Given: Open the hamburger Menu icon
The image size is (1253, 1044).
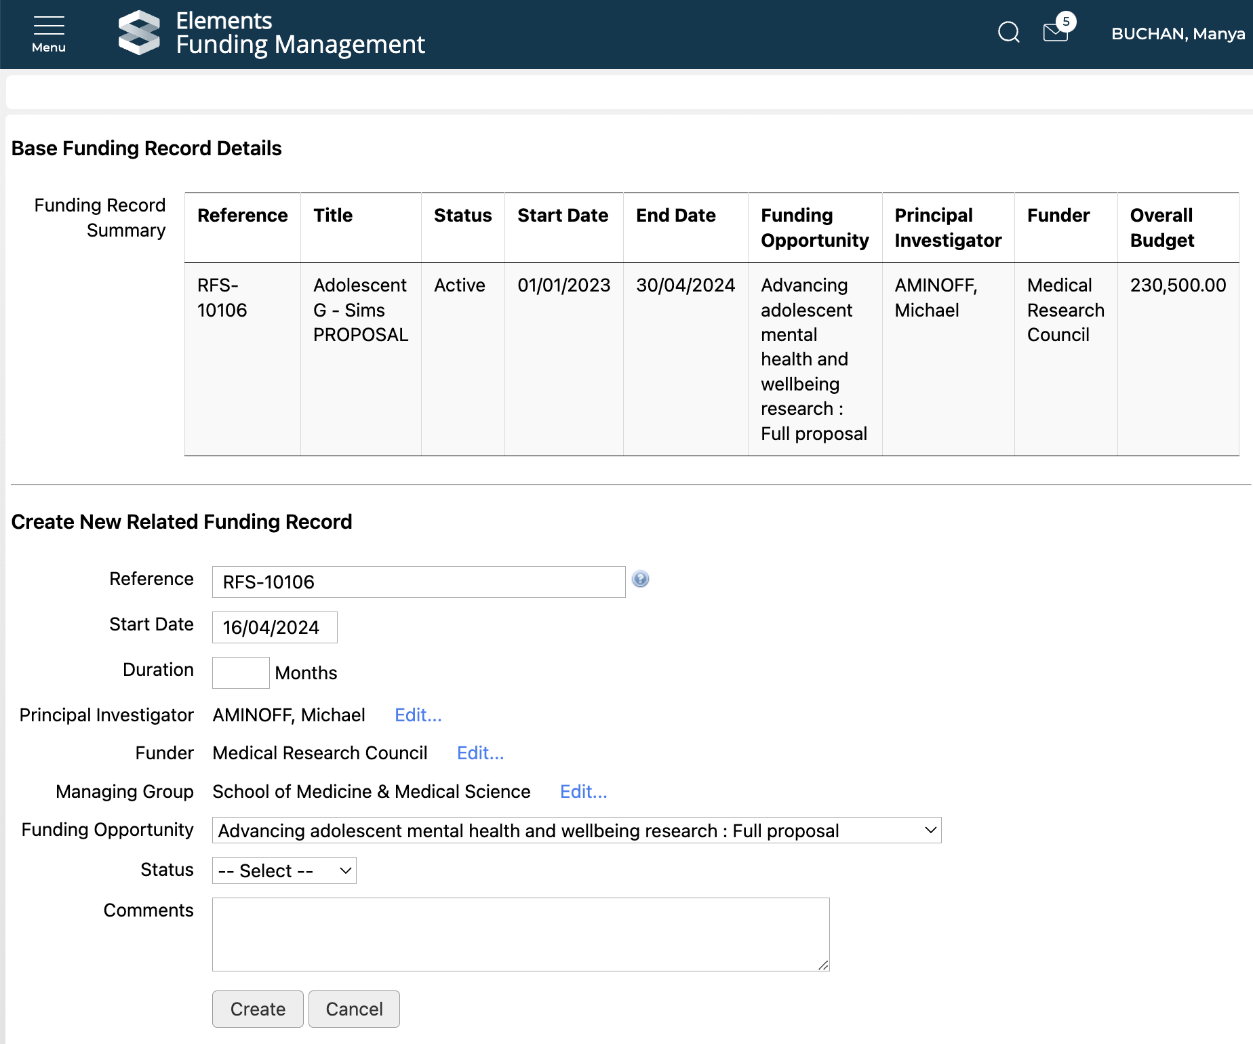Looking at the screenshot, I should coord(48,34).
